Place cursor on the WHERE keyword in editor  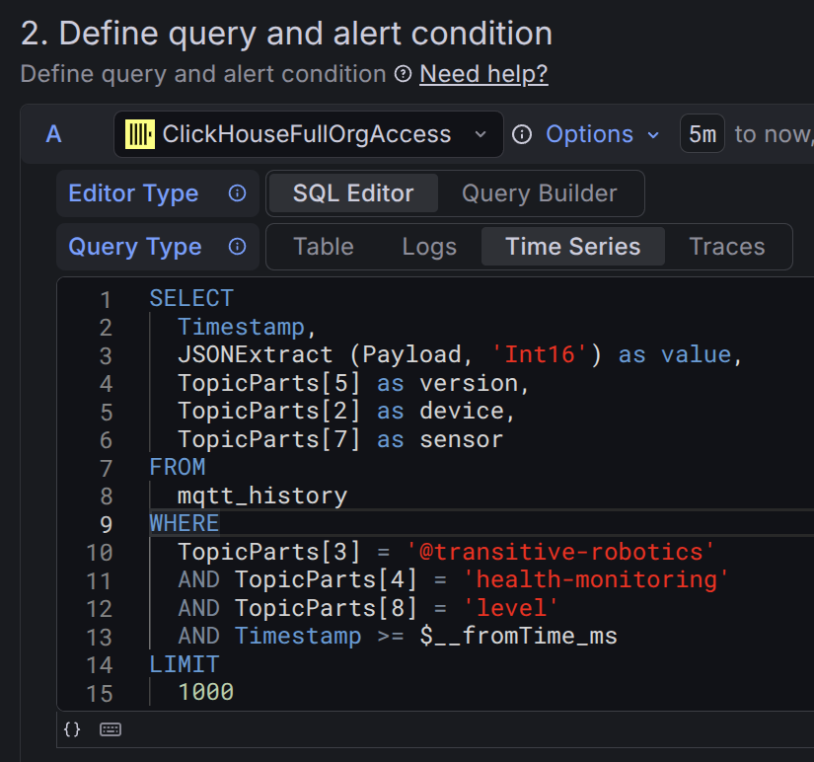click(184, 523)
